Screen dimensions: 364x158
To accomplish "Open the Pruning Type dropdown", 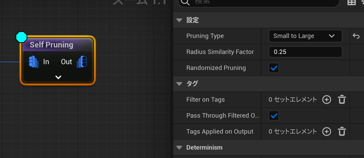I will (305, 36).
